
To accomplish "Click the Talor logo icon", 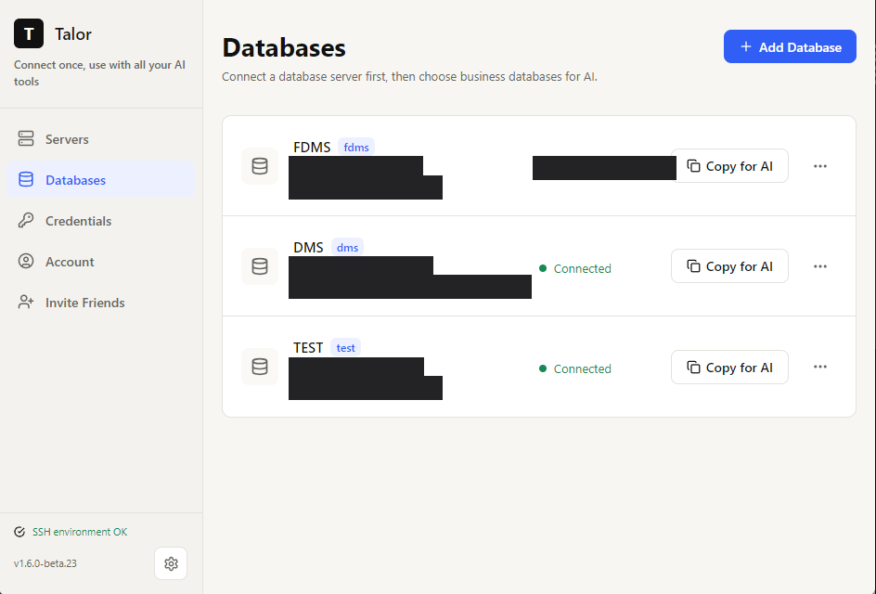I will [29, 33].
